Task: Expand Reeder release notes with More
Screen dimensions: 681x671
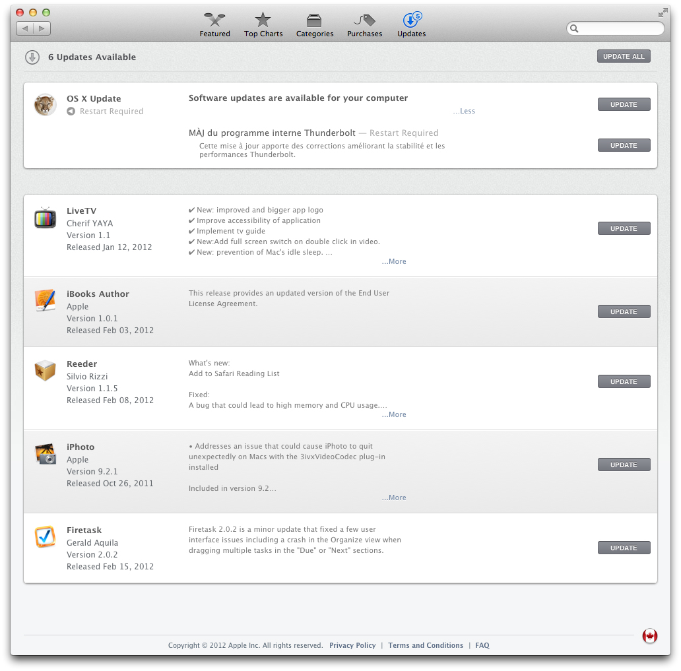Action: click(394, 415)
